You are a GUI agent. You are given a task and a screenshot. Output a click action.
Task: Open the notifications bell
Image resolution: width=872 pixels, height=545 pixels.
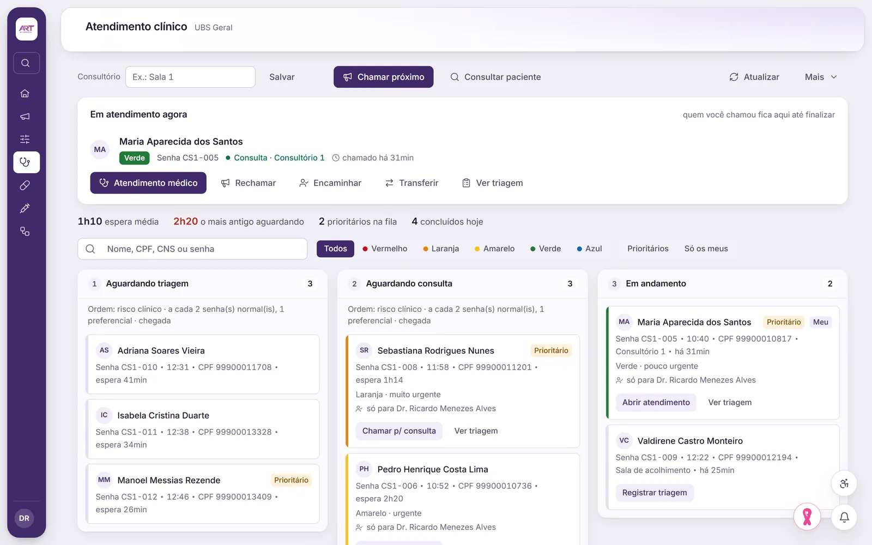coord(844,517)
